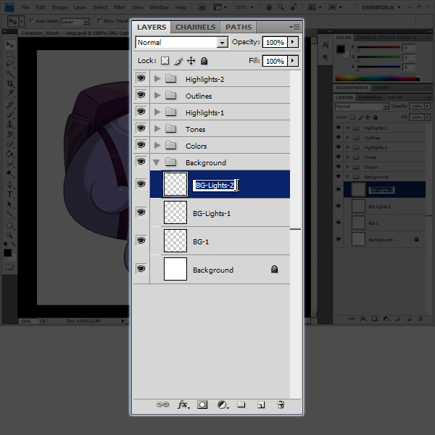
Task: Expand the Highlights-1 group in enlarged panel
Action: [157, 112]
